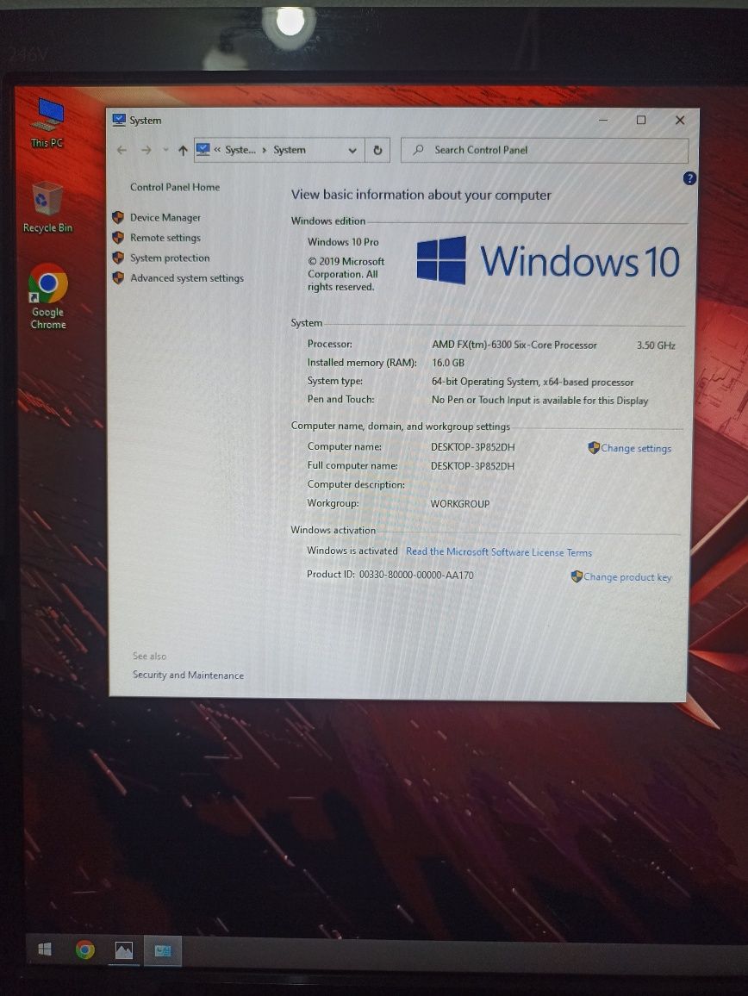
Task: Open This PC desktop icon
Action: click(48, 122)
